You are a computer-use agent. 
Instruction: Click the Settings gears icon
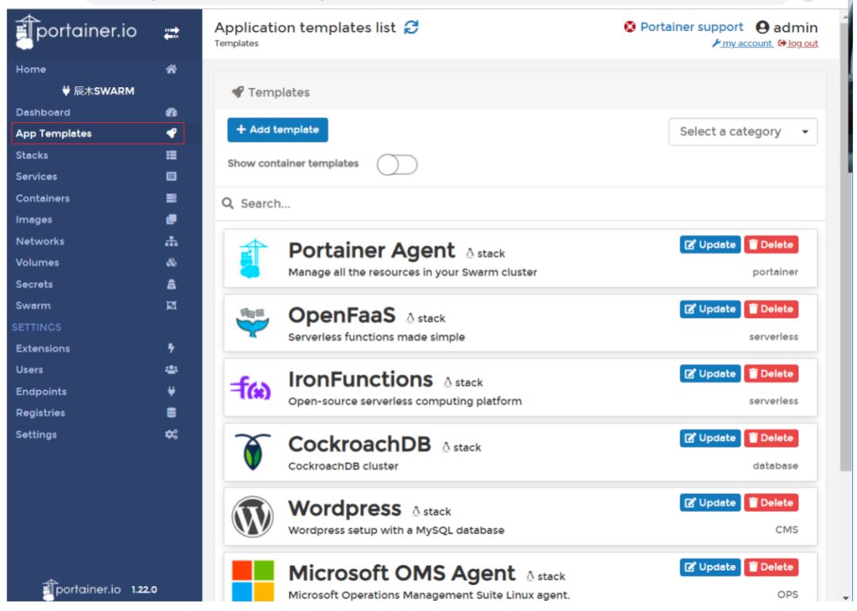coord(171,434)
